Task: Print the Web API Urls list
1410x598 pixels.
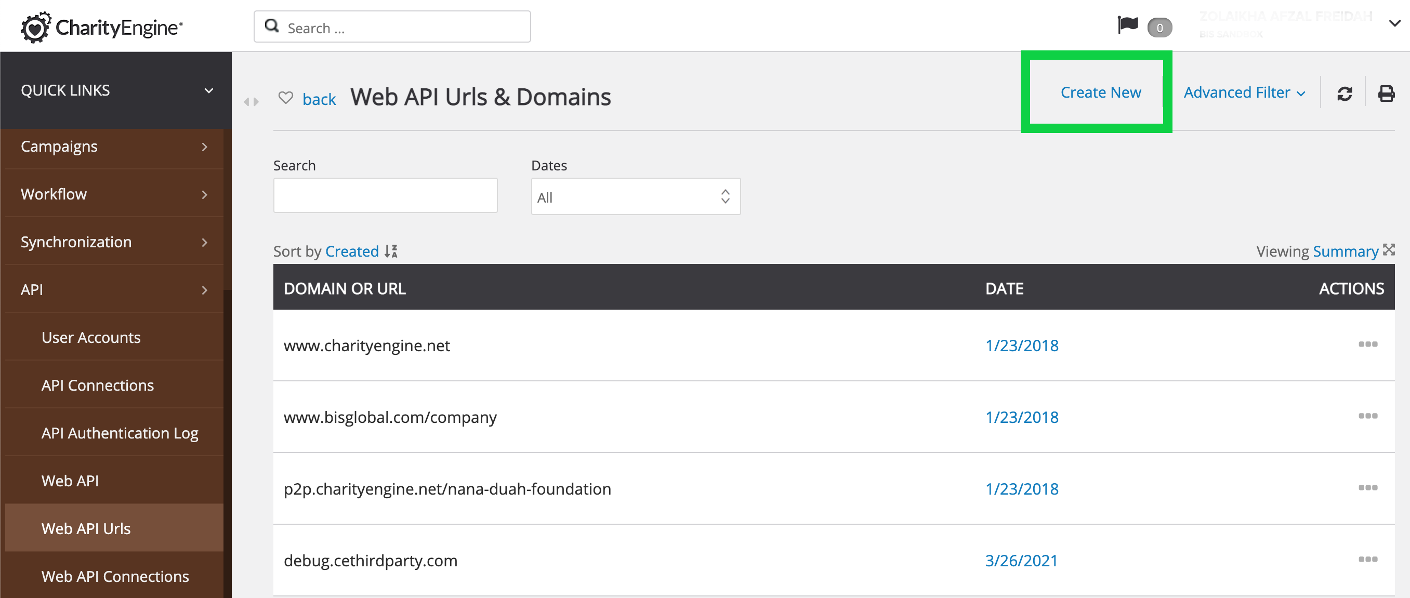Action: pos(1386,94)
